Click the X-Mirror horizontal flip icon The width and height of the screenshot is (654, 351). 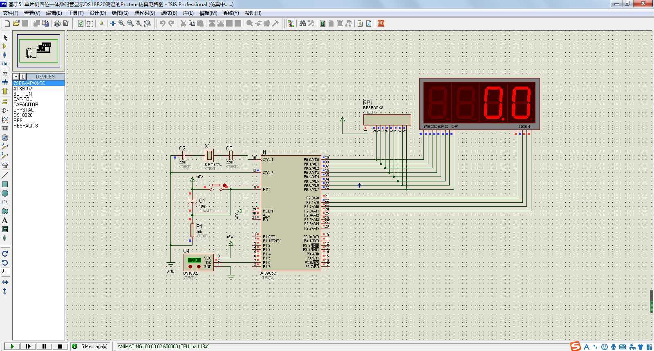(5, 282)
